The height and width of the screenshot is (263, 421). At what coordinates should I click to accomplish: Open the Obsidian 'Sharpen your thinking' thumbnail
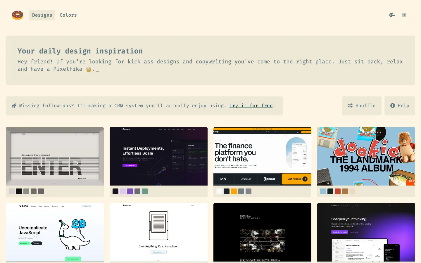point(366,232)
